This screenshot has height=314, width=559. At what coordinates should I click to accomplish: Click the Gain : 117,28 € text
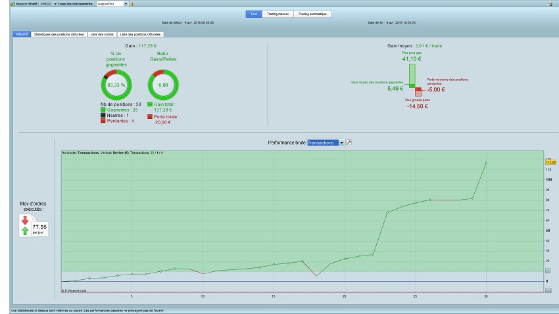point(141,46)
